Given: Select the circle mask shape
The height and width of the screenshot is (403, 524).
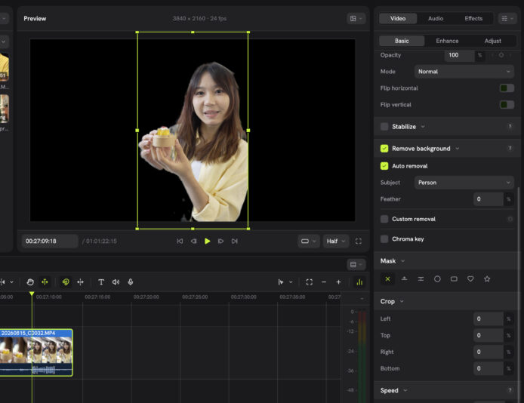Looking at the screenshot, I should pyautogui.click(x=437, y=278).
